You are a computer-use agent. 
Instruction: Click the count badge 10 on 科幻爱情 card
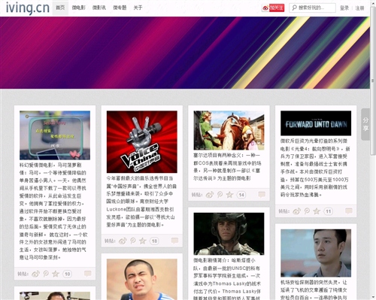(x=67, y=274)
